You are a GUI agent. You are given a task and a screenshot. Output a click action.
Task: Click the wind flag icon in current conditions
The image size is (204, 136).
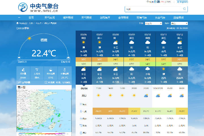[x=37, y=70]
